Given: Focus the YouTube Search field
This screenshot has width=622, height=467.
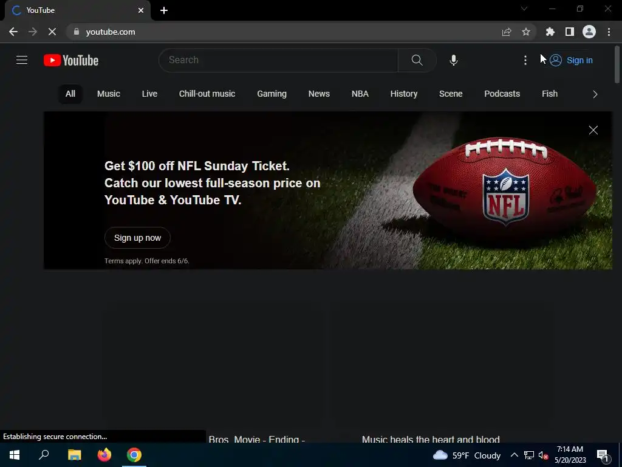Looking at the screenshot, I should point(278,60).
